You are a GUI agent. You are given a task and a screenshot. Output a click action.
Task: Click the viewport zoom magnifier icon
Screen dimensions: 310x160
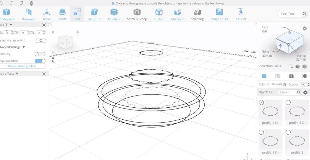click(x=53, y=62)
